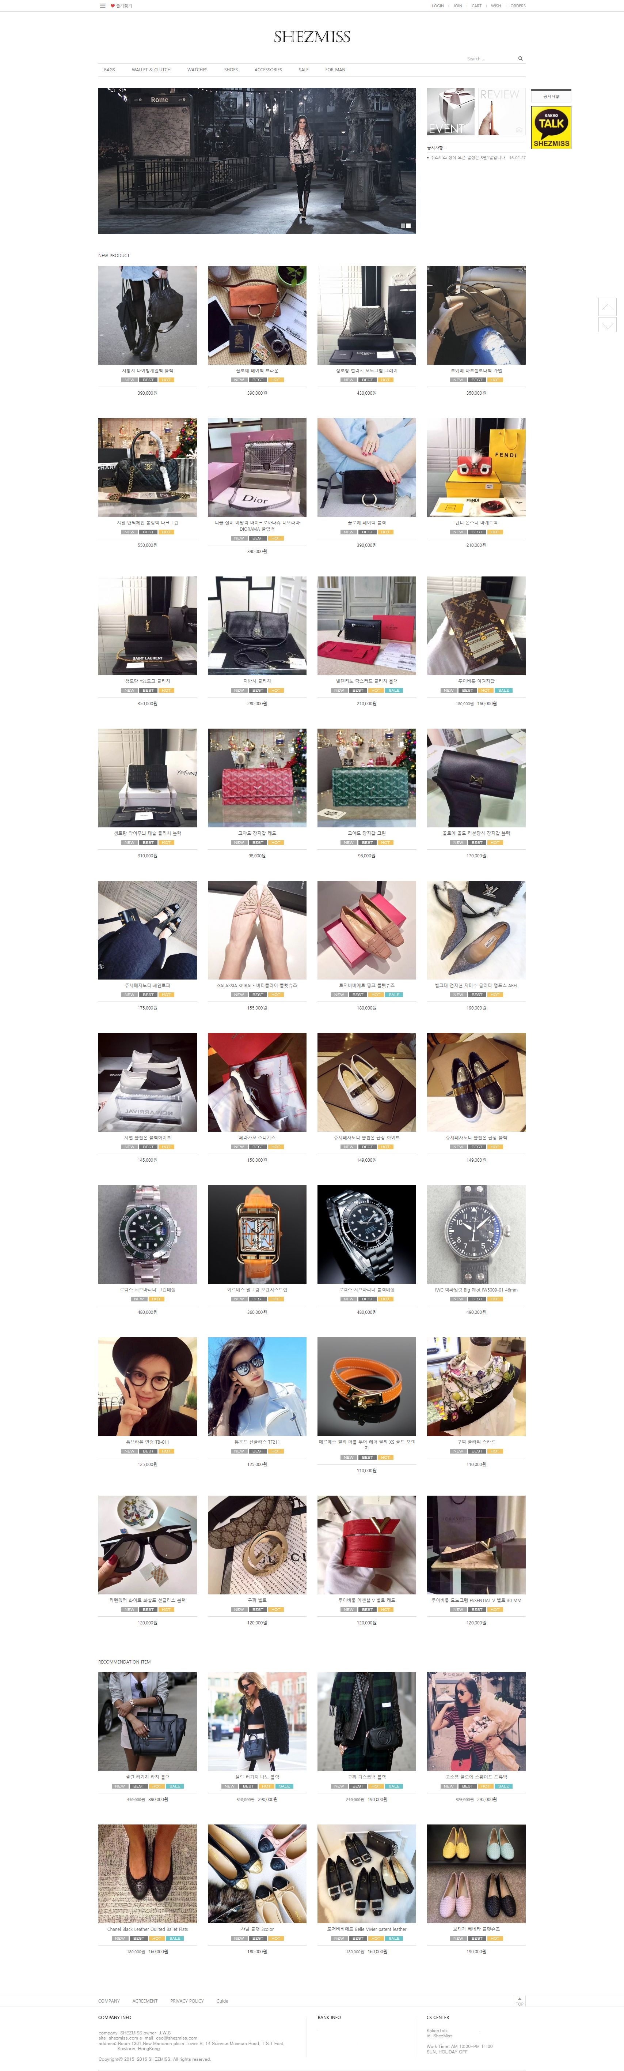Select the first slide indicator on the hero banner
Viewport: 624px width, 2071px height.
click(x=402, y=226)
